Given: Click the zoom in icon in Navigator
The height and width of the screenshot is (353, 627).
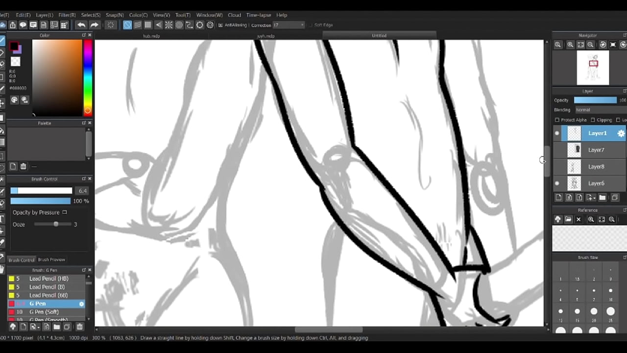Looking at the screenshot, I should 570,45.
